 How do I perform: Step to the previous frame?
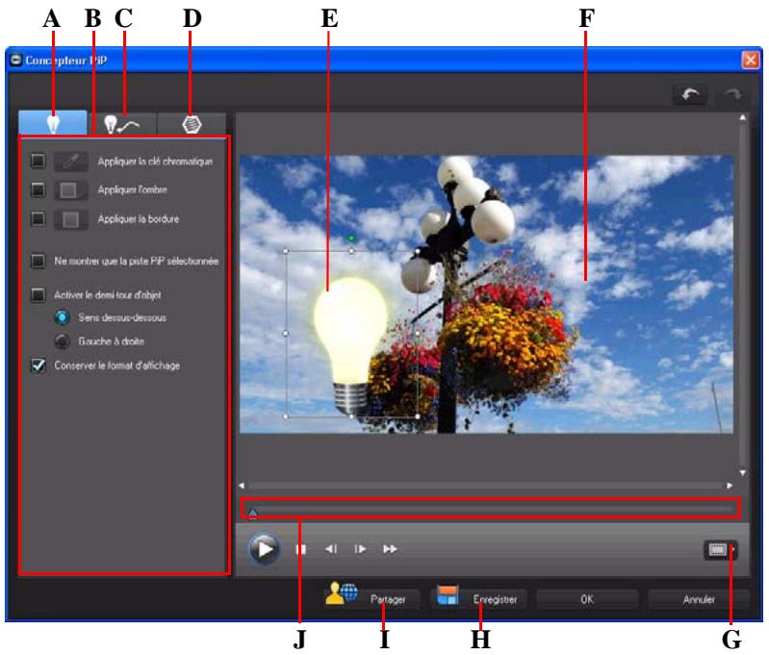(331, 549)
